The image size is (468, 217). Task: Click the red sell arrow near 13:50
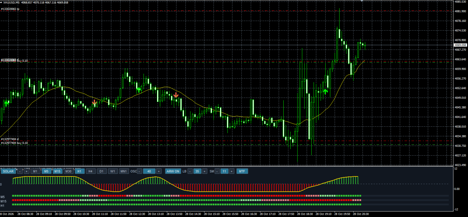[176, 95]
